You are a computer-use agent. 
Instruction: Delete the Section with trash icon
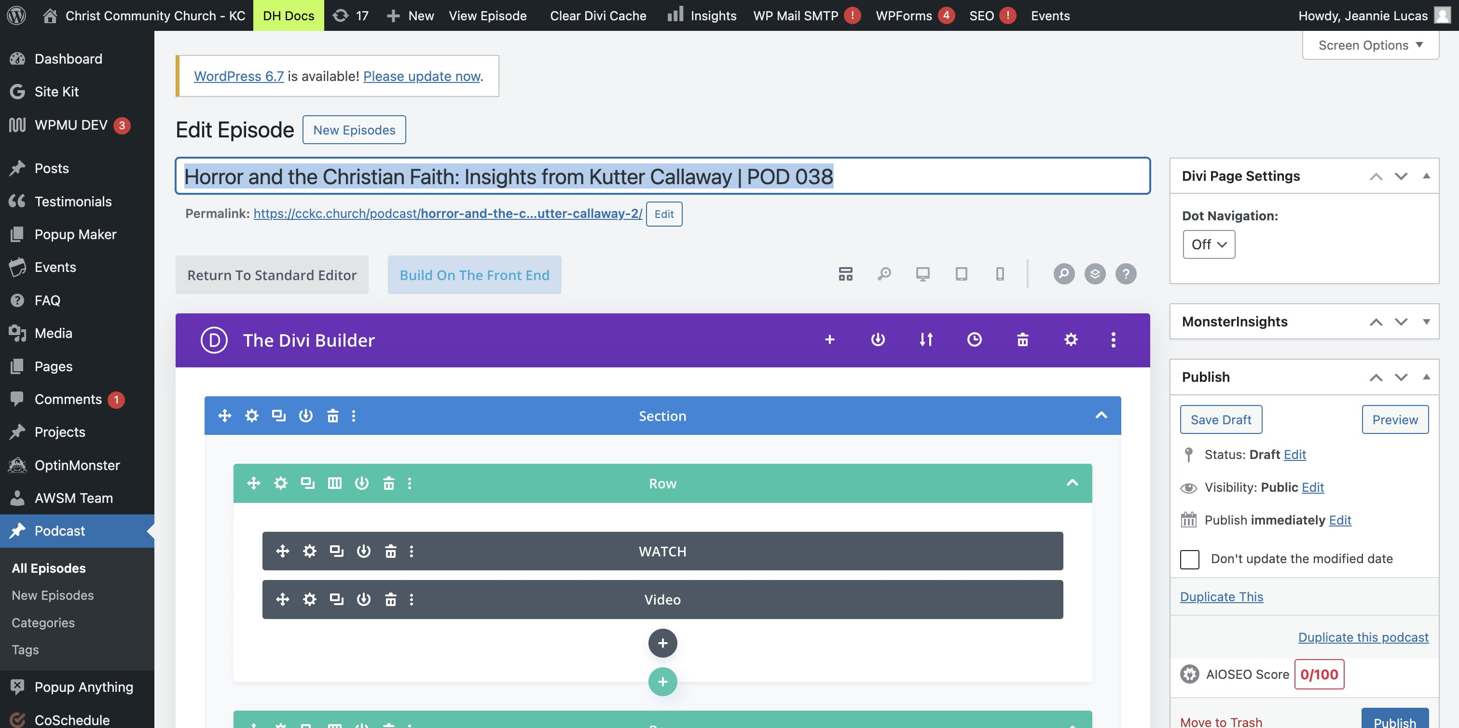[x=332, y=416]
